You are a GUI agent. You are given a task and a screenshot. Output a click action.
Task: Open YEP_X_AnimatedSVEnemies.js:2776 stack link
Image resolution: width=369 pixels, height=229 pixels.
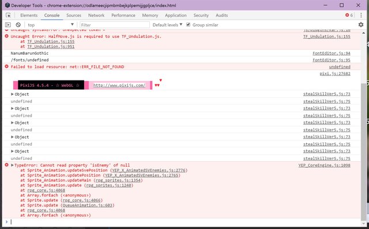149,170
